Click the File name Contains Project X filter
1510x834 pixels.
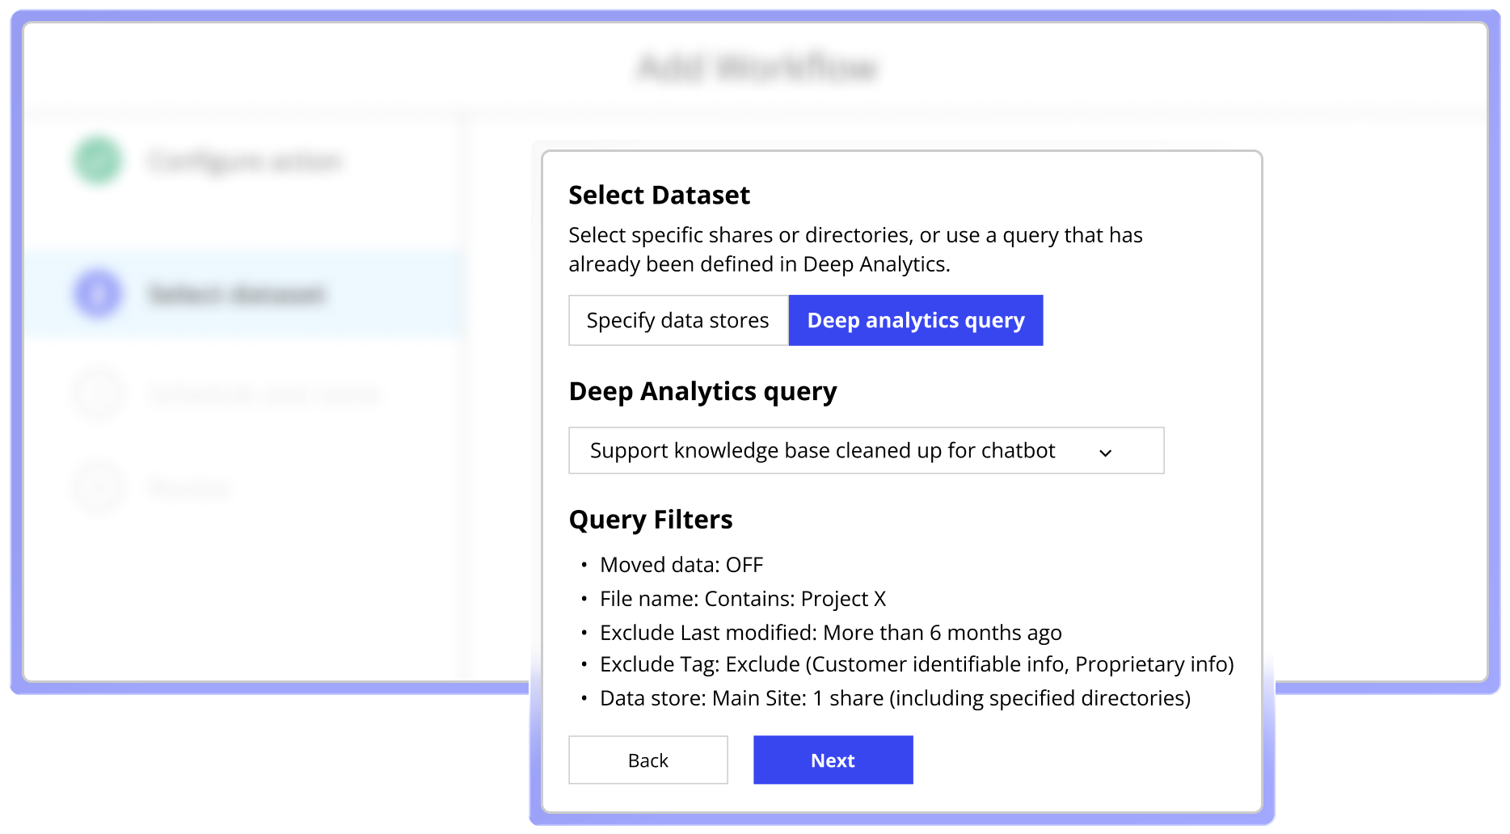point(742,599)
